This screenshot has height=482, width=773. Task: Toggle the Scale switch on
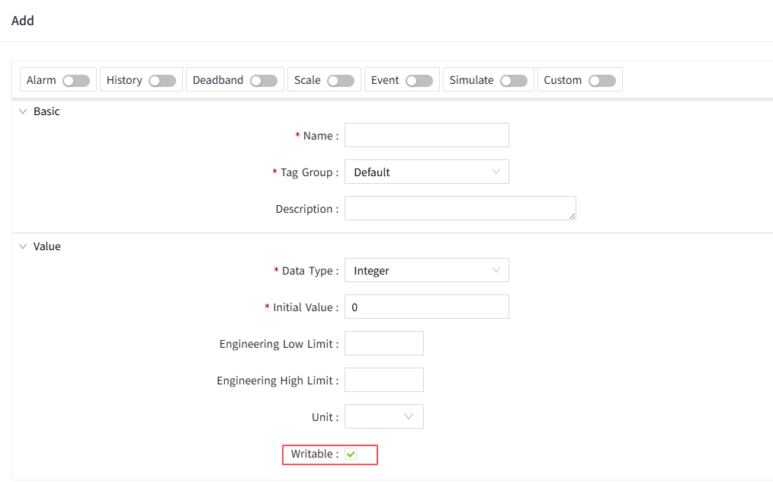[x=341, y=81]
